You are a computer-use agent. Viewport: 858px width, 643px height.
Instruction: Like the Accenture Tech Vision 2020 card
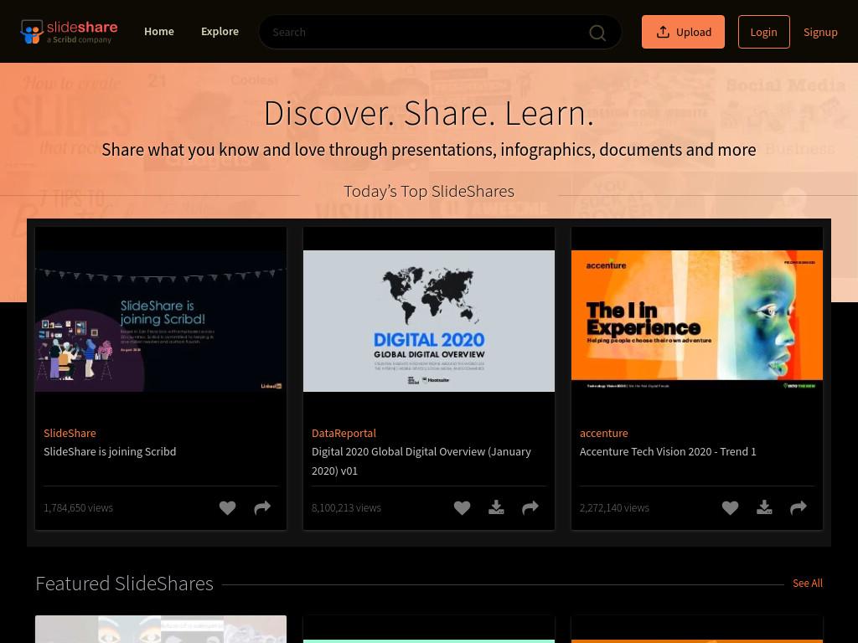click(x=731, y=508)
